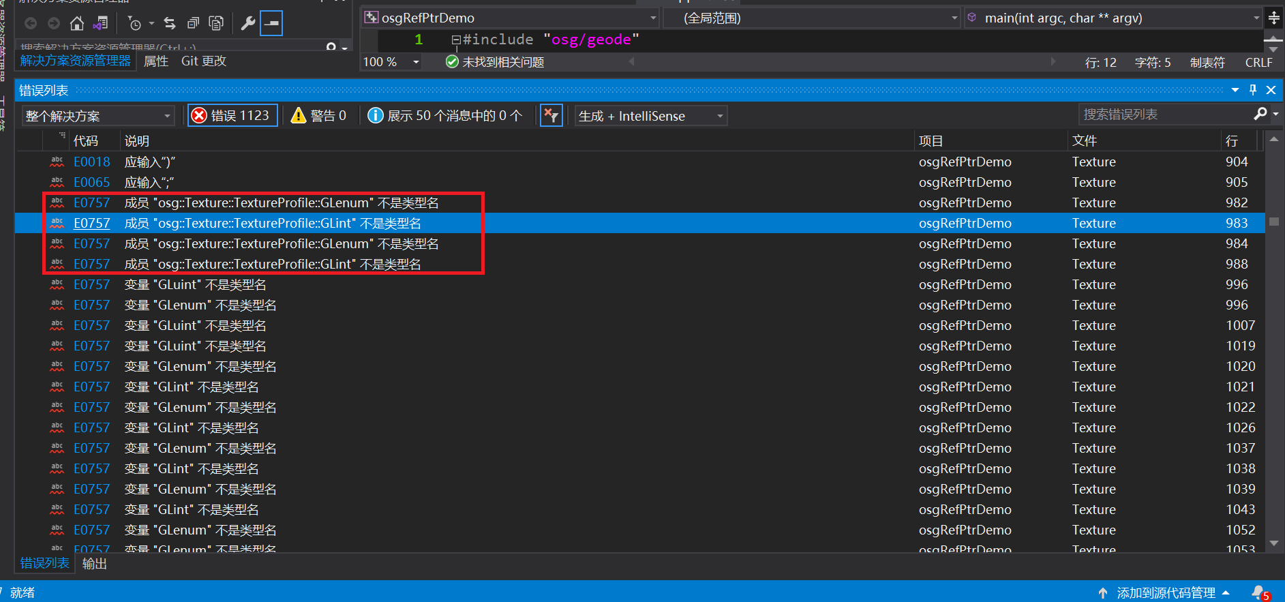Click the split editor window icon

coord(1274,18)
